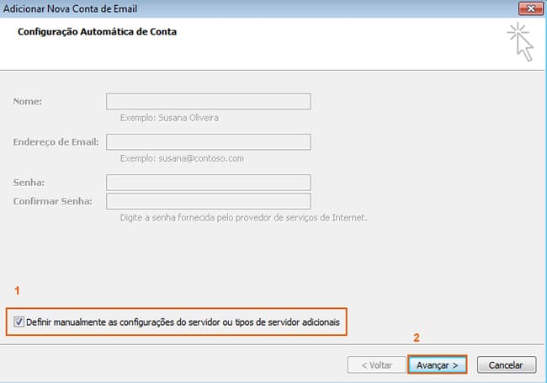547x383 pixels.
Task: Cancel the account setup with Cancelar
Action: [506, 364]
